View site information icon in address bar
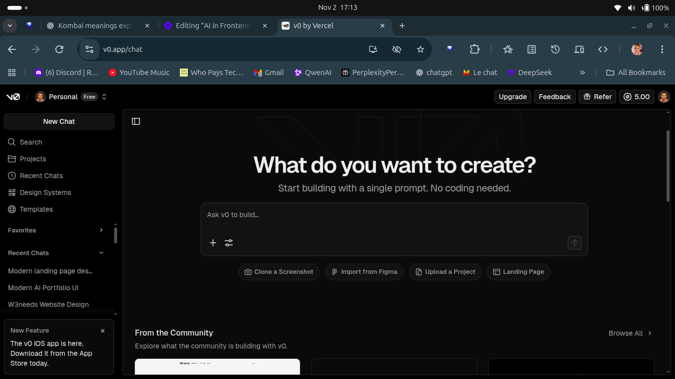 point(89,49)
